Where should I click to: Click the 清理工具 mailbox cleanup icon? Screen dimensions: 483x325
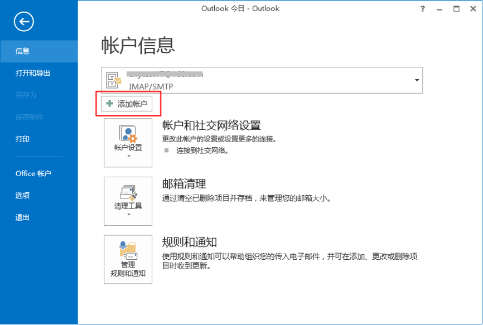[x=128, y=192]
